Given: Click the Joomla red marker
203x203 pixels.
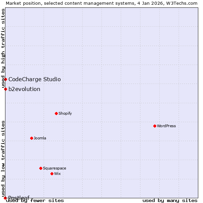Looking at the screenshot, I should coord(31,138).
